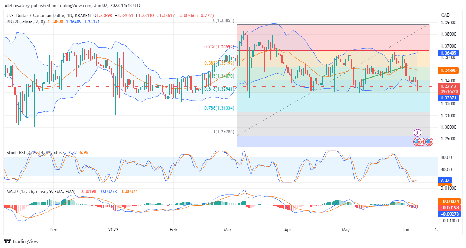Click the Feb label on the time axis

(x=173, y=229)
